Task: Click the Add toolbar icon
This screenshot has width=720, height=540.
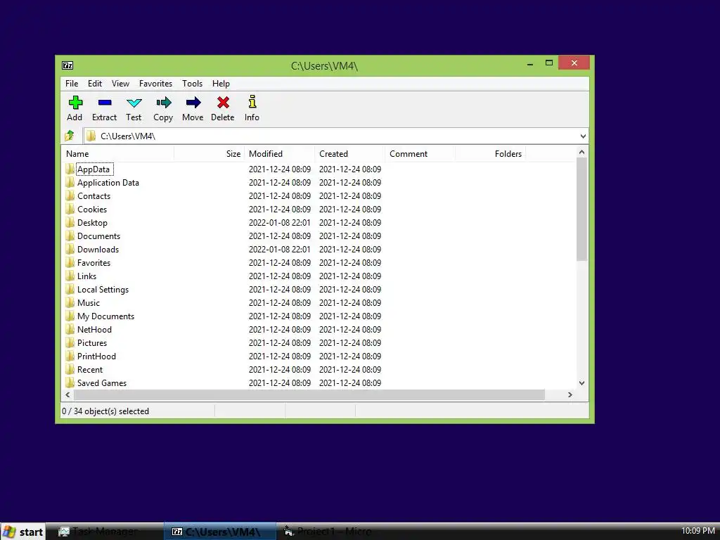Action: pos(75,103)
